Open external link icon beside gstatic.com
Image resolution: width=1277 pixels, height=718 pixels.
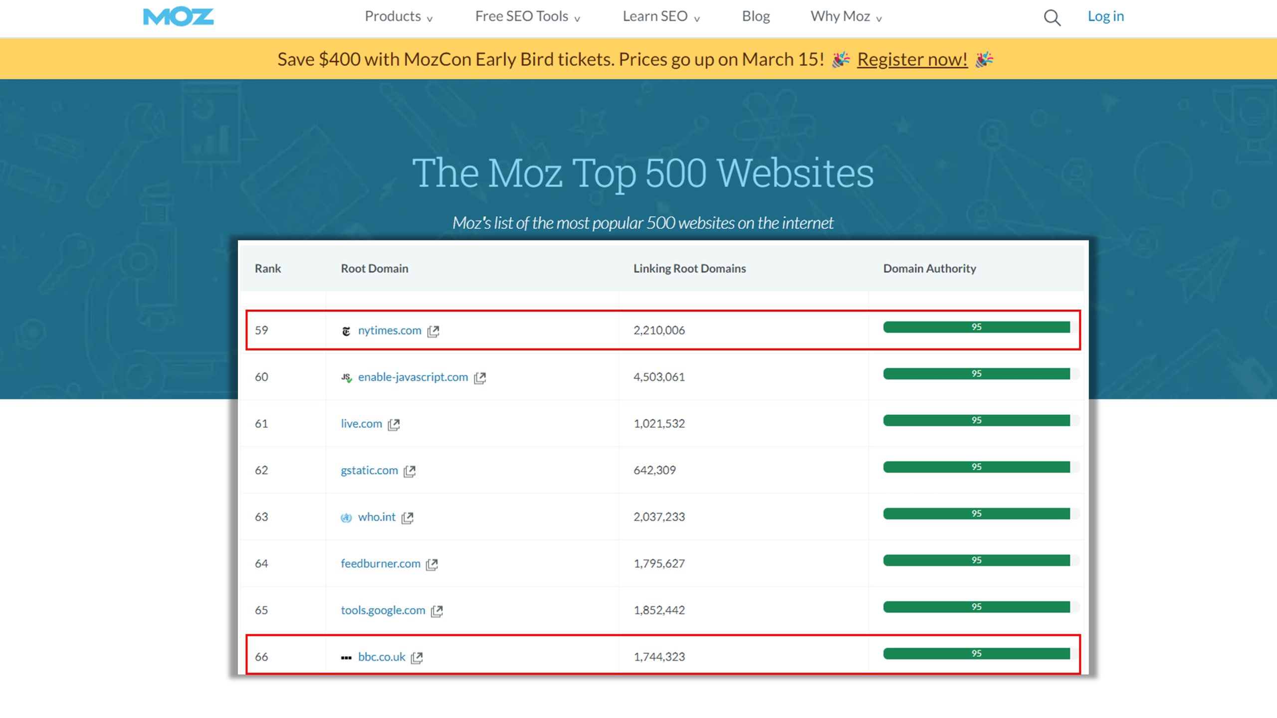click(410, 471)
